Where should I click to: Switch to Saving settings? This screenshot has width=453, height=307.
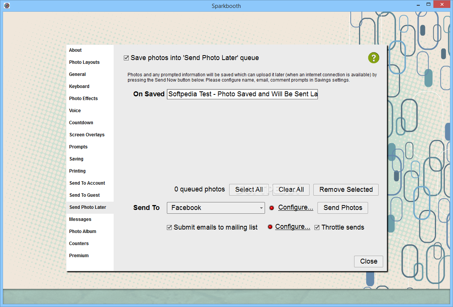[x=90, y=159]
